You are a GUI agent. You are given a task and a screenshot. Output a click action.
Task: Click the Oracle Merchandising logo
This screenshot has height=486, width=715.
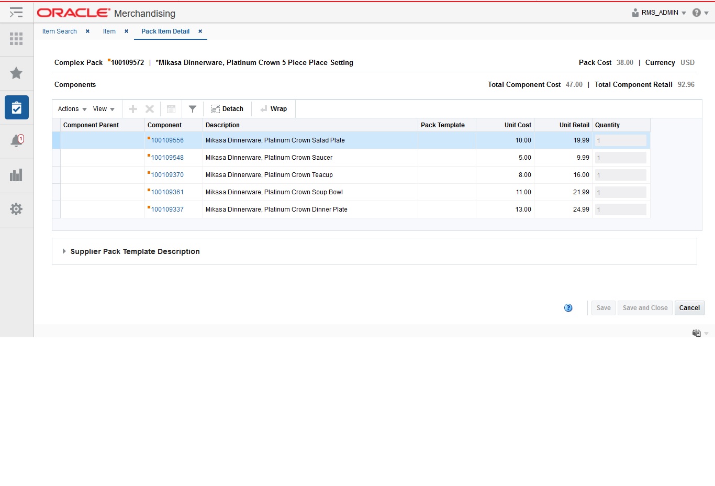pos(106,13)
